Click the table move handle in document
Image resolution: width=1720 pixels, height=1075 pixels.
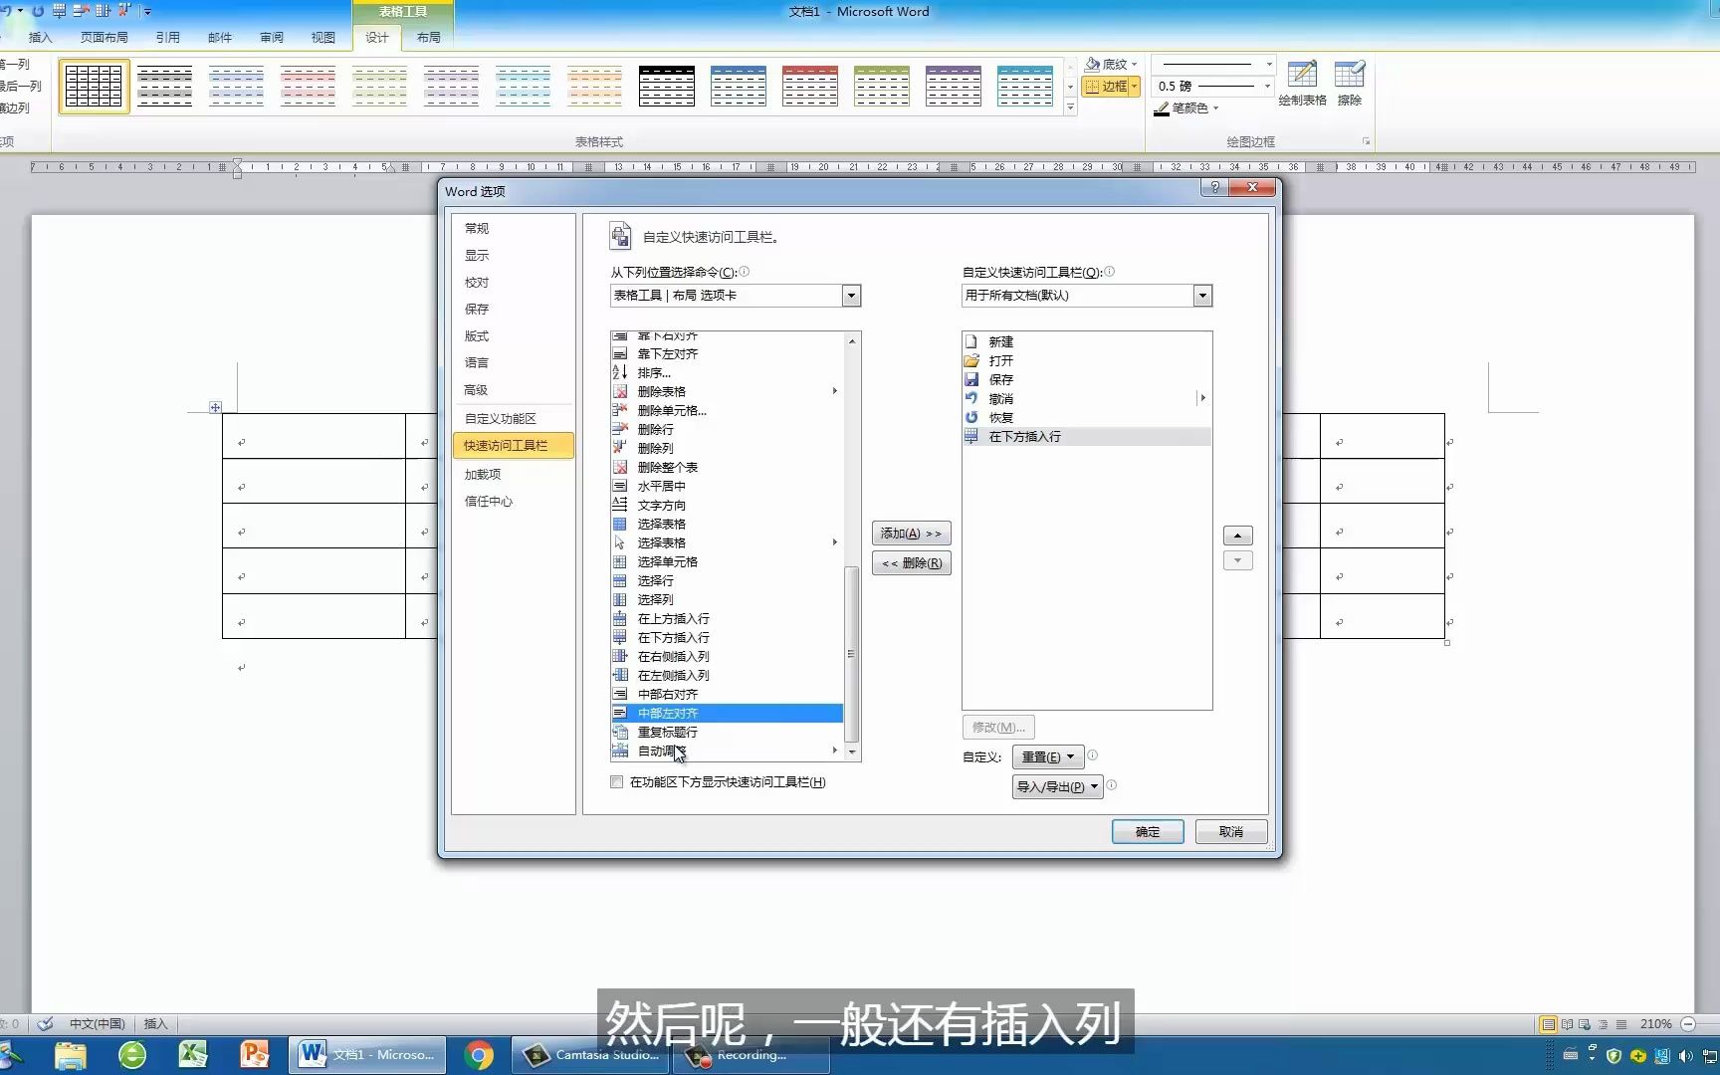pos(215,407)
